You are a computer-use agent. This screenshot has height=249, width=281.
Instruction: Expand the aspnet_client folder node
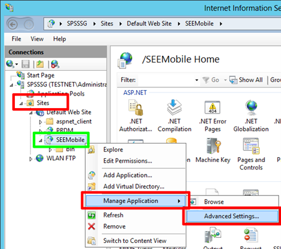point(41,122)
